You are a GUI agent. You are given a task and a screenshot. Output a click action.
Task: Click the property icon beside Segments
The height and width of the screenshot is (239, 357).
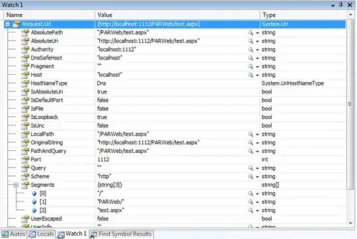(25, 185)
